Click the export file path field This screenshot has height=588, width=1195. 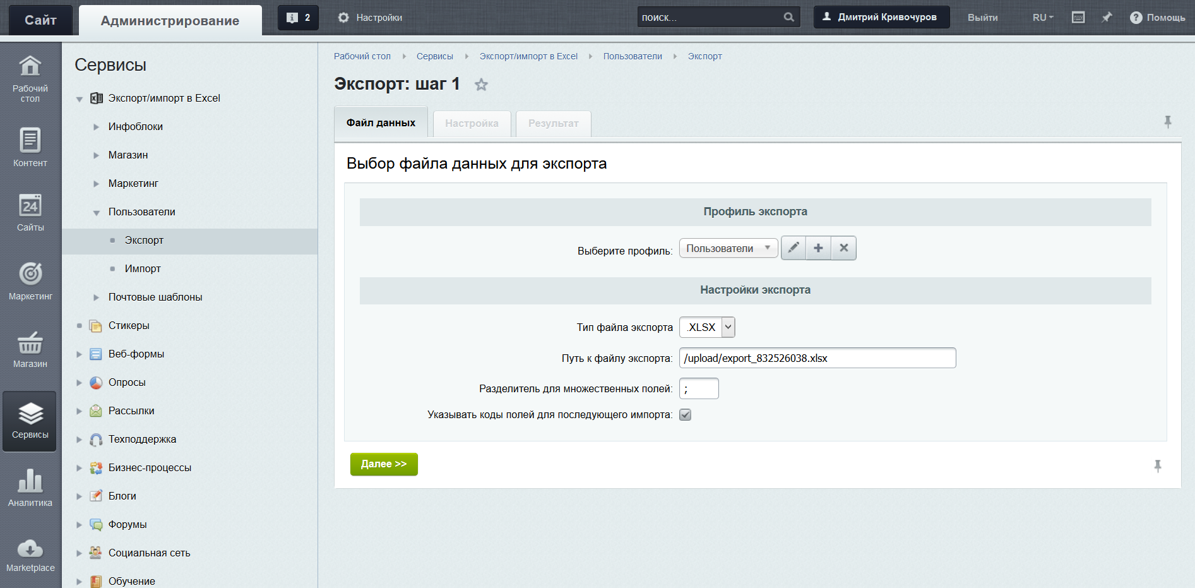coord(817,358)
